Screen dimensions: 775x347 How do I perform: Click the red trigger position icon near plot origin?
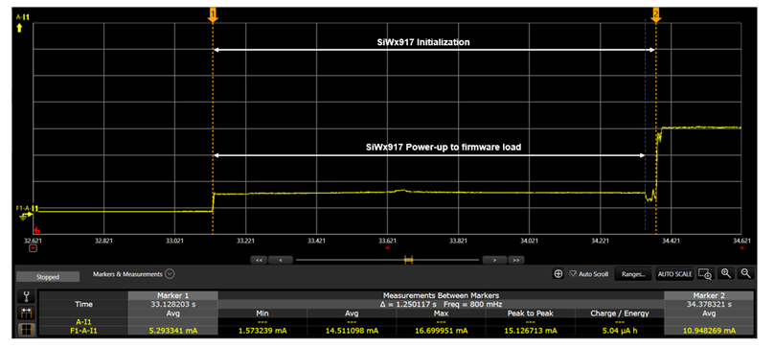tap(36, 230)
